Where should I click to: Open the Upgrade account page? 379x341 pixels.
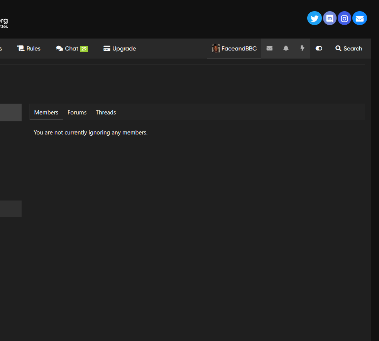coord(120,49)
